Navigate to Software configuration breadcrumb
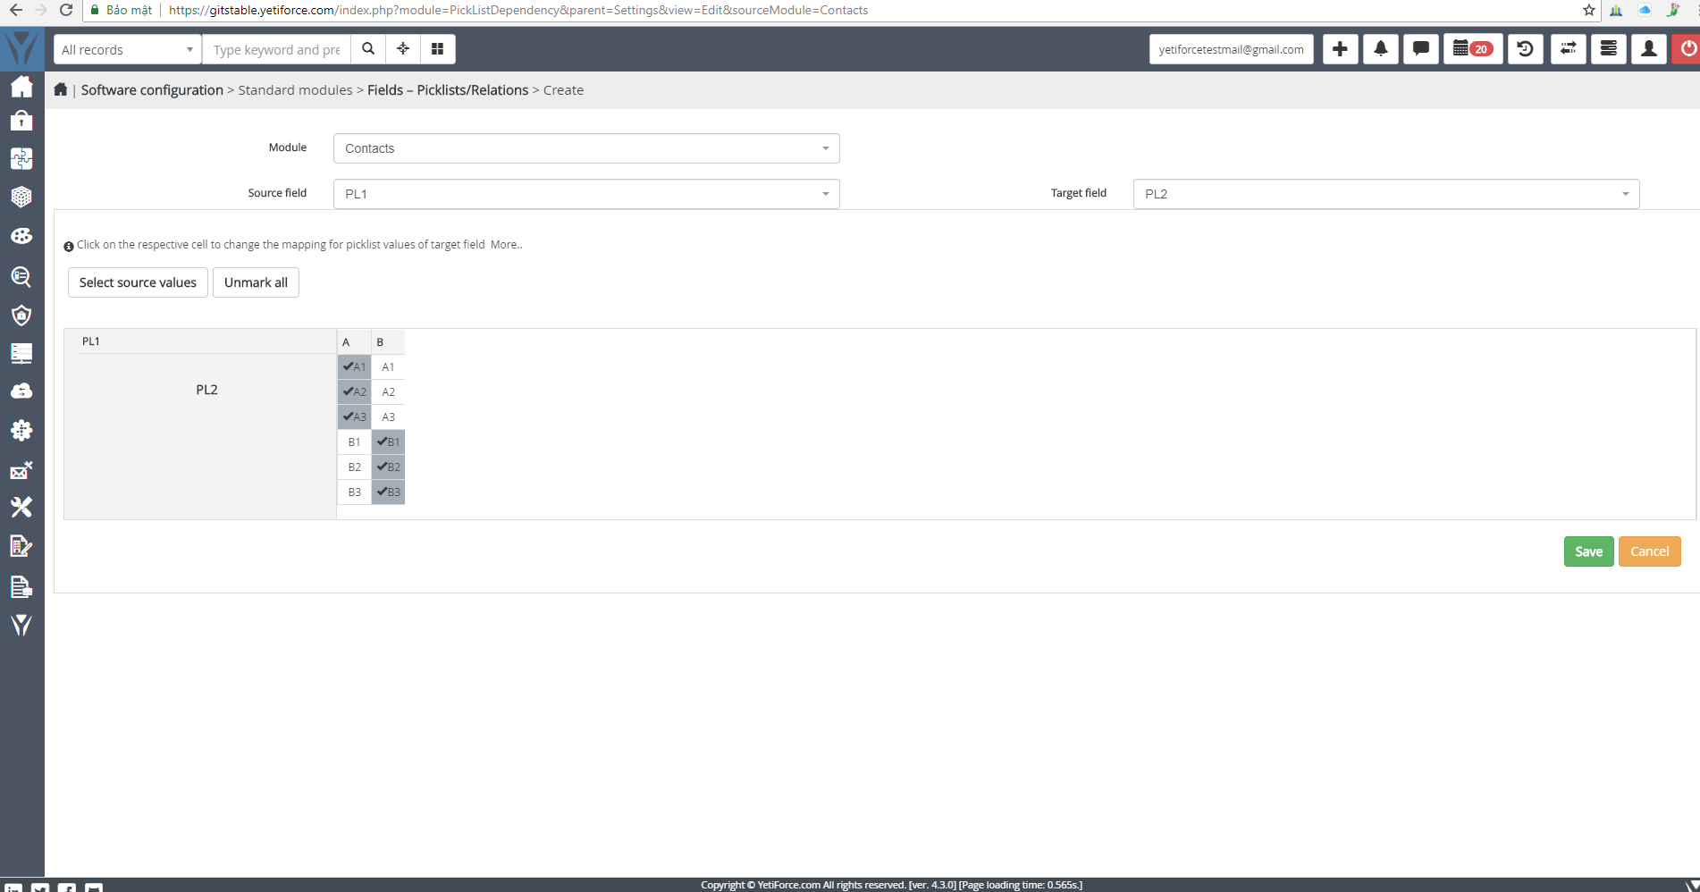 pos(151,89)
